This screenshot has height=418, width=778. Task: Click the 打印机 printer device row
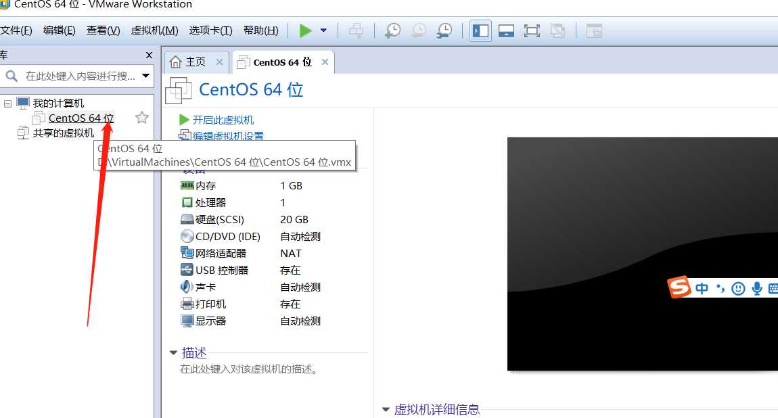[x=250, y=304]
